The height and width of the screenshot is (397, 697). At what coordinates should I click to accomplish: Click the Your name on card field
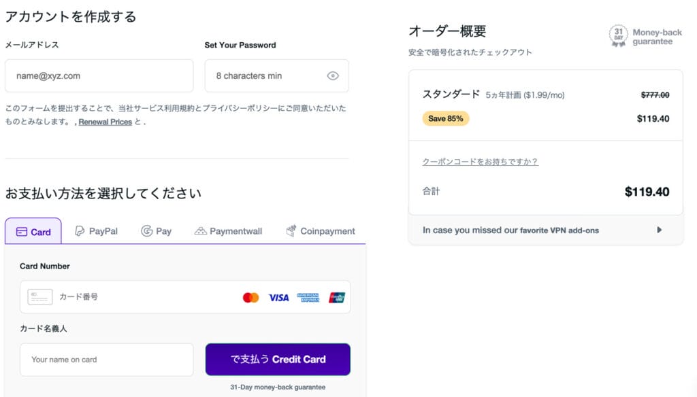[106, 360]
